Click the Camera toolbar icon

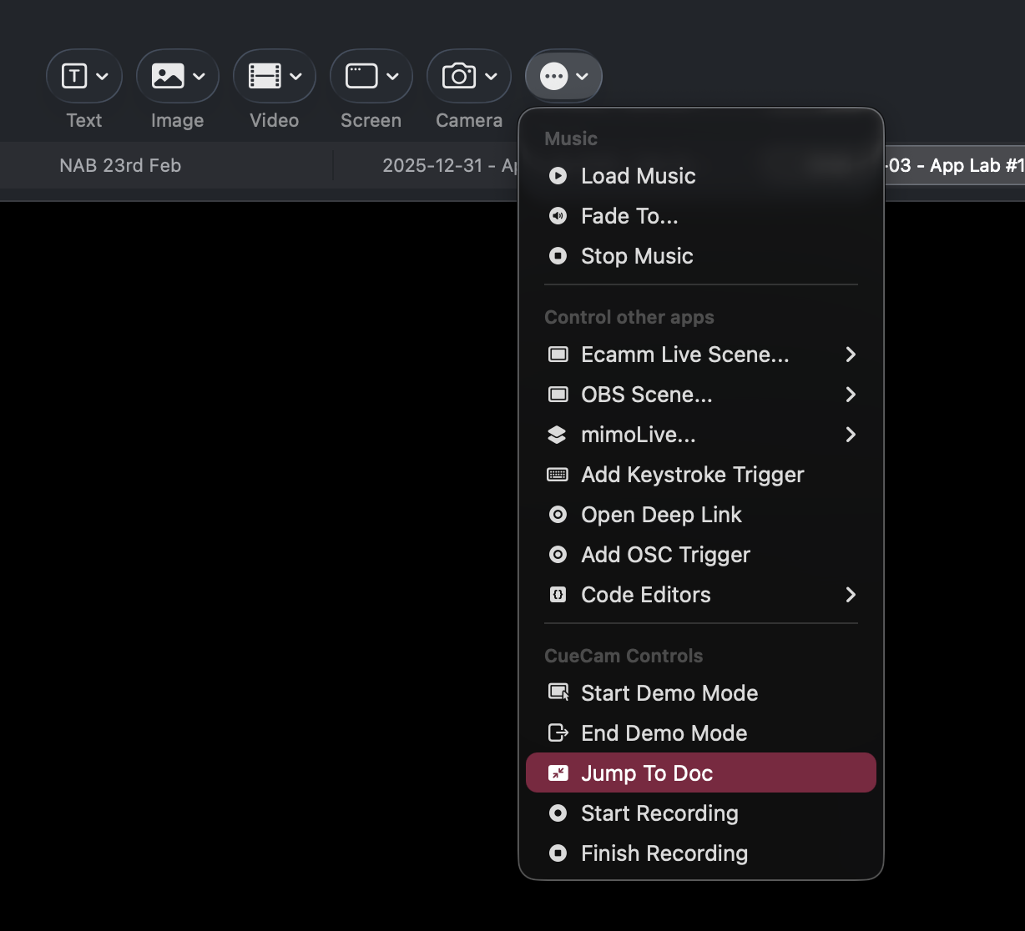click(x=458, y=77)
